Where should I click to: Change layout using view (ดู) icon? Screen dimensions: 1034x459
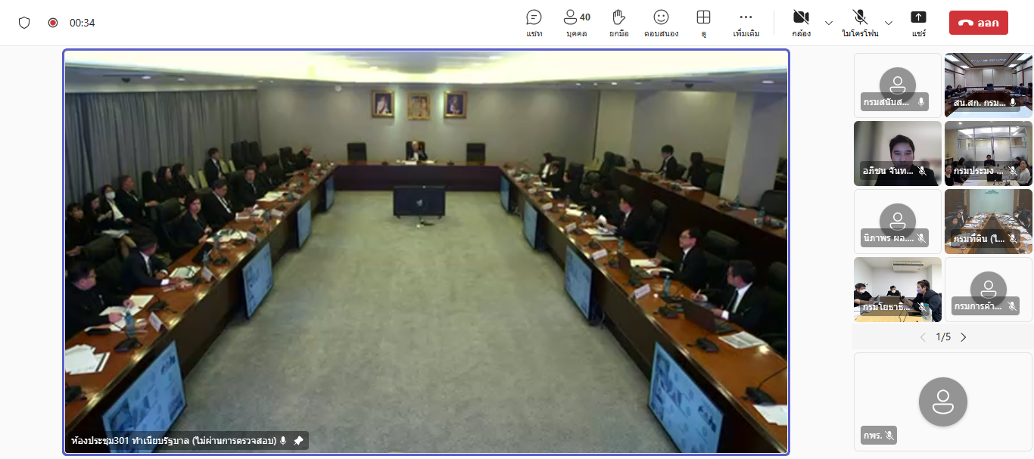click(703, 23)
